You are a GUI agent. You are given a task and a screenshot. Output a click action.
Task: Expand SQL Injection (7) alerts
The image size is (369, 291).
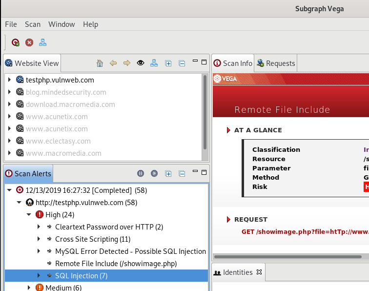(39, 275)
